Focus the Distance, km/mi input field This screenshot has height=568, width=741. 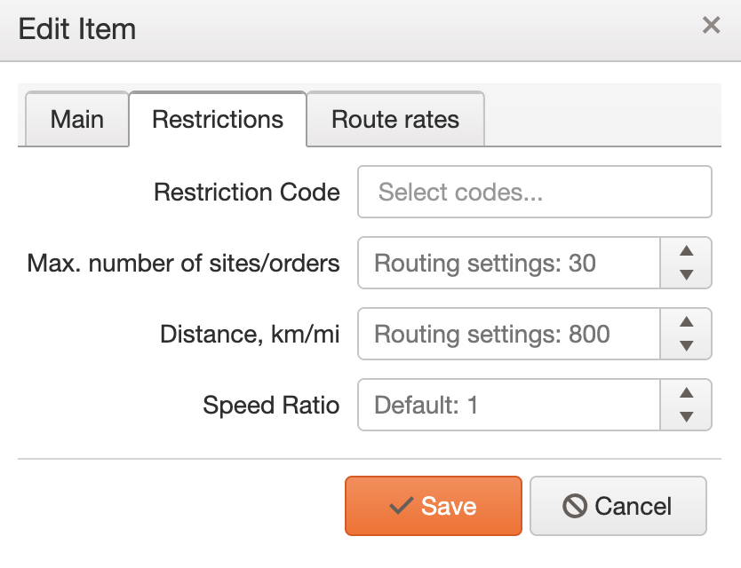pyautogui.click(x=509, y=334)
